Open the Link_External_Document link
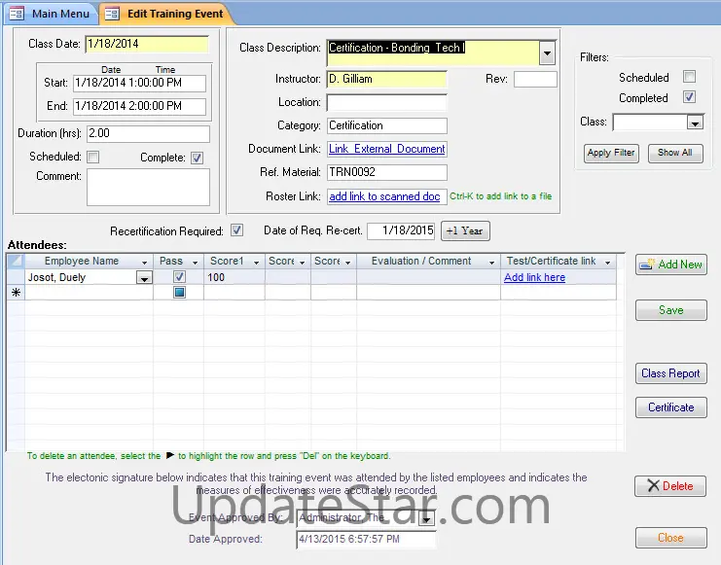Viewport: 721px width, 565px height. tap(386, 149)
